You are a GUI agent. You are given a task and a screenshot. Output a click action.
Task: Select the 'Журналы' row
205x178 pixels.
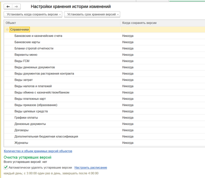point(21,143)
